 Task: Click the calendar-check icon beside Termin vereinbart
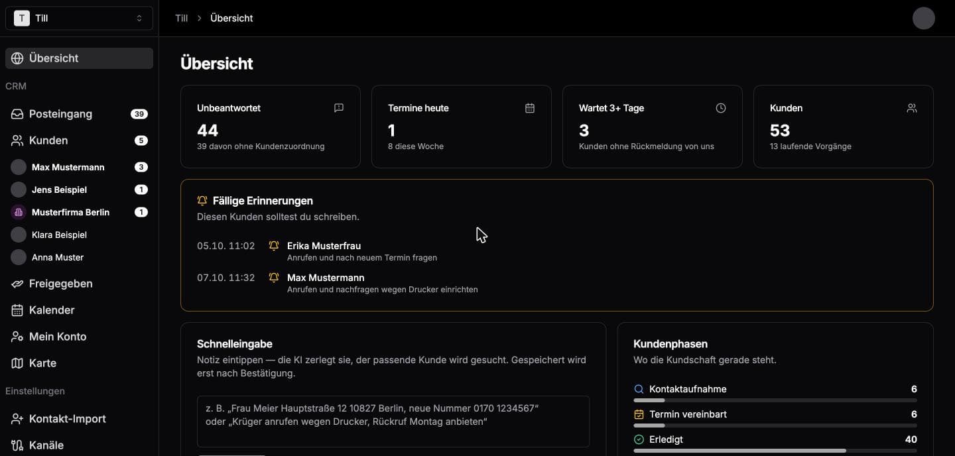coord(639,414)
